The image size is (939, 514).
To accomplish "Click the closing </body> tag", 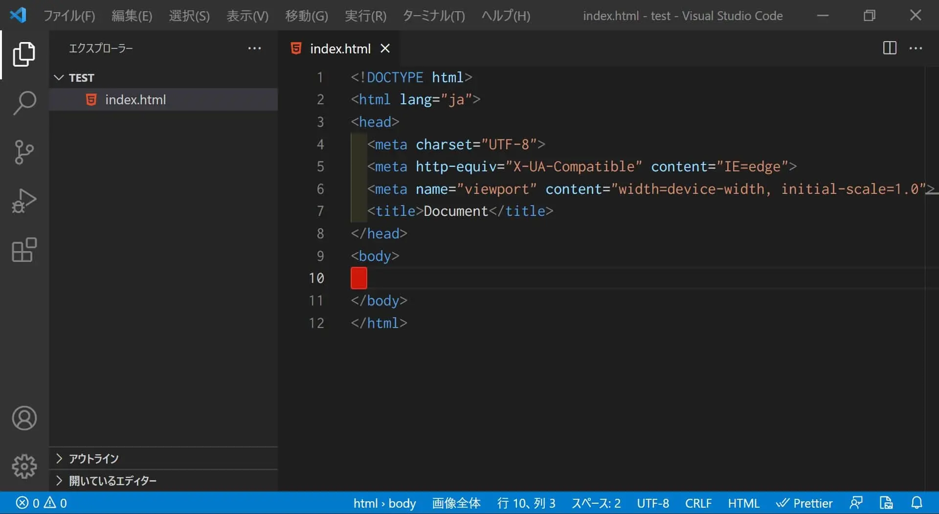I will coord(379,301).
